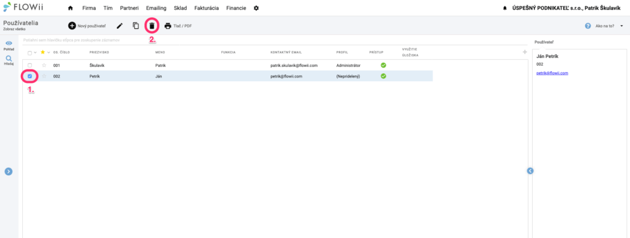Screen dimensions: 630x238
Task: Check the box for row 001
Action: click(30, 65)
